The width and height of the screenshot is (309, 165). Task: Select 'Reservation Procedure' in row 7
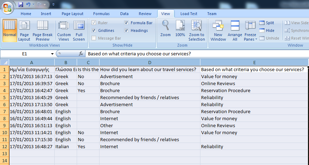254,112
